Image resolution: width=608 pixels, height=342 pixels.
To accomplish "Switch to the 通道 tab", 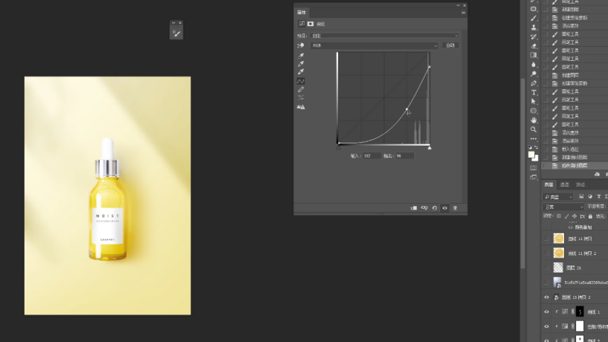I will pos(565,184).
